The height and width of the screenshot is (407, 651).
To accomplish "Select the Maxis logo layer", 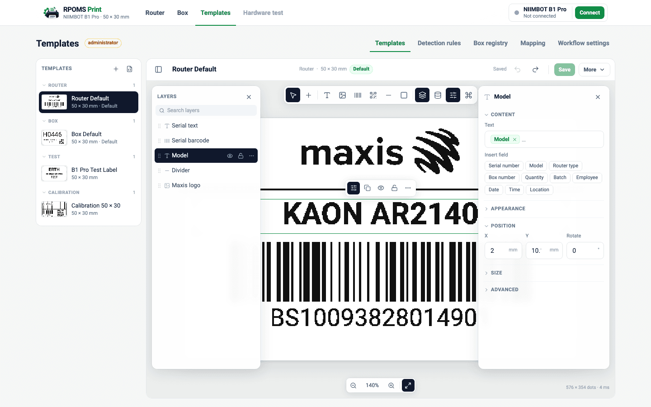I will (206, 185).
